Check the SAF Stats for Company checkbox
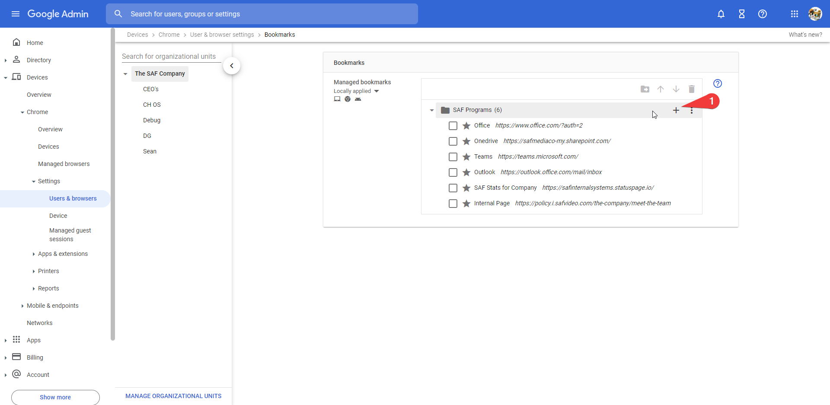830x405 pixels. click(453, 188)
